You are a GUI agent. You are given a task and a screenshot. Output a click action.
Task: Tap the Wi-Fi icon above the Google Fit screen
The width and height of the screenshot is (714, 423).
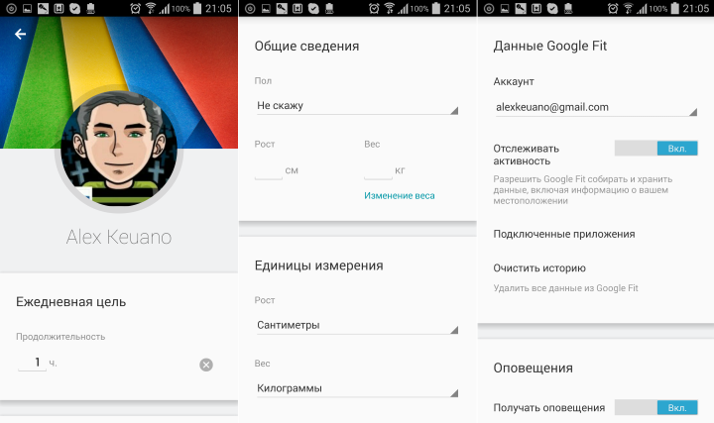click(628, 8)
